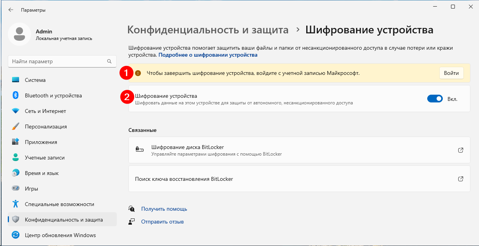Click the Bluetooth icon in sidebar

(16, 95)
